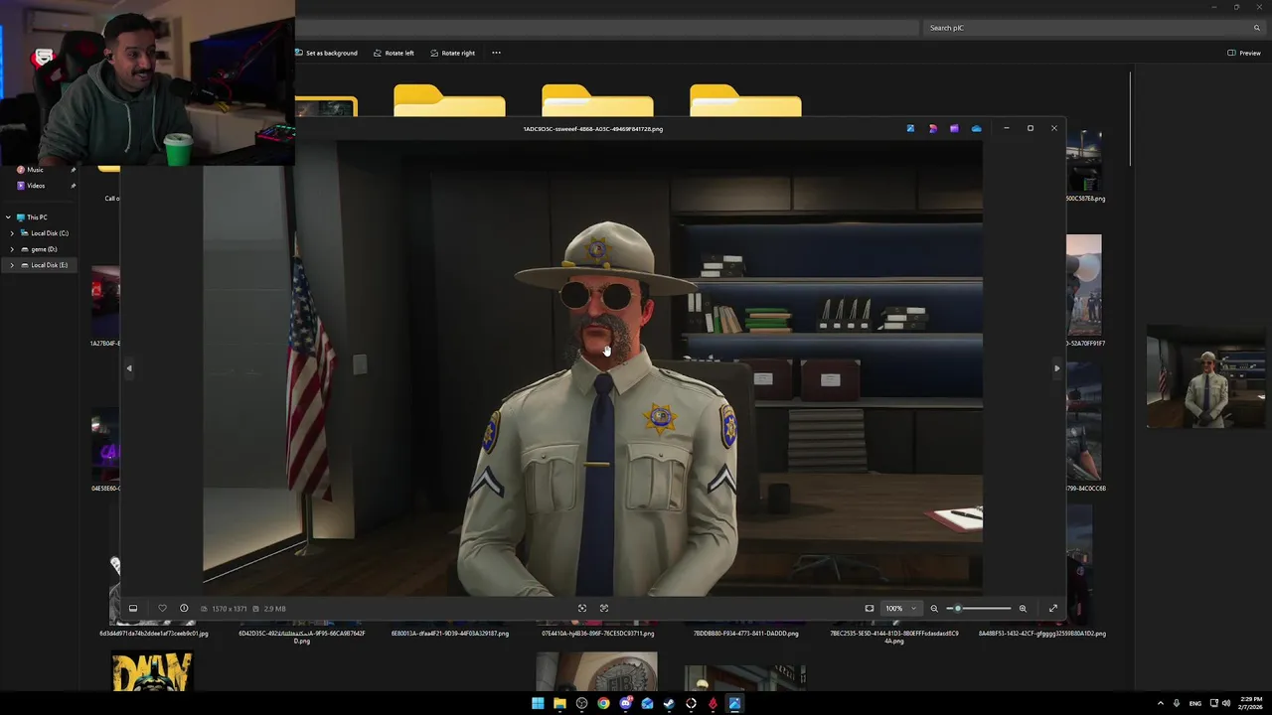The width and height of the screenshot is (1272, 715).
Task: Click the fit to window icon
Action: [x=870, y=609]
